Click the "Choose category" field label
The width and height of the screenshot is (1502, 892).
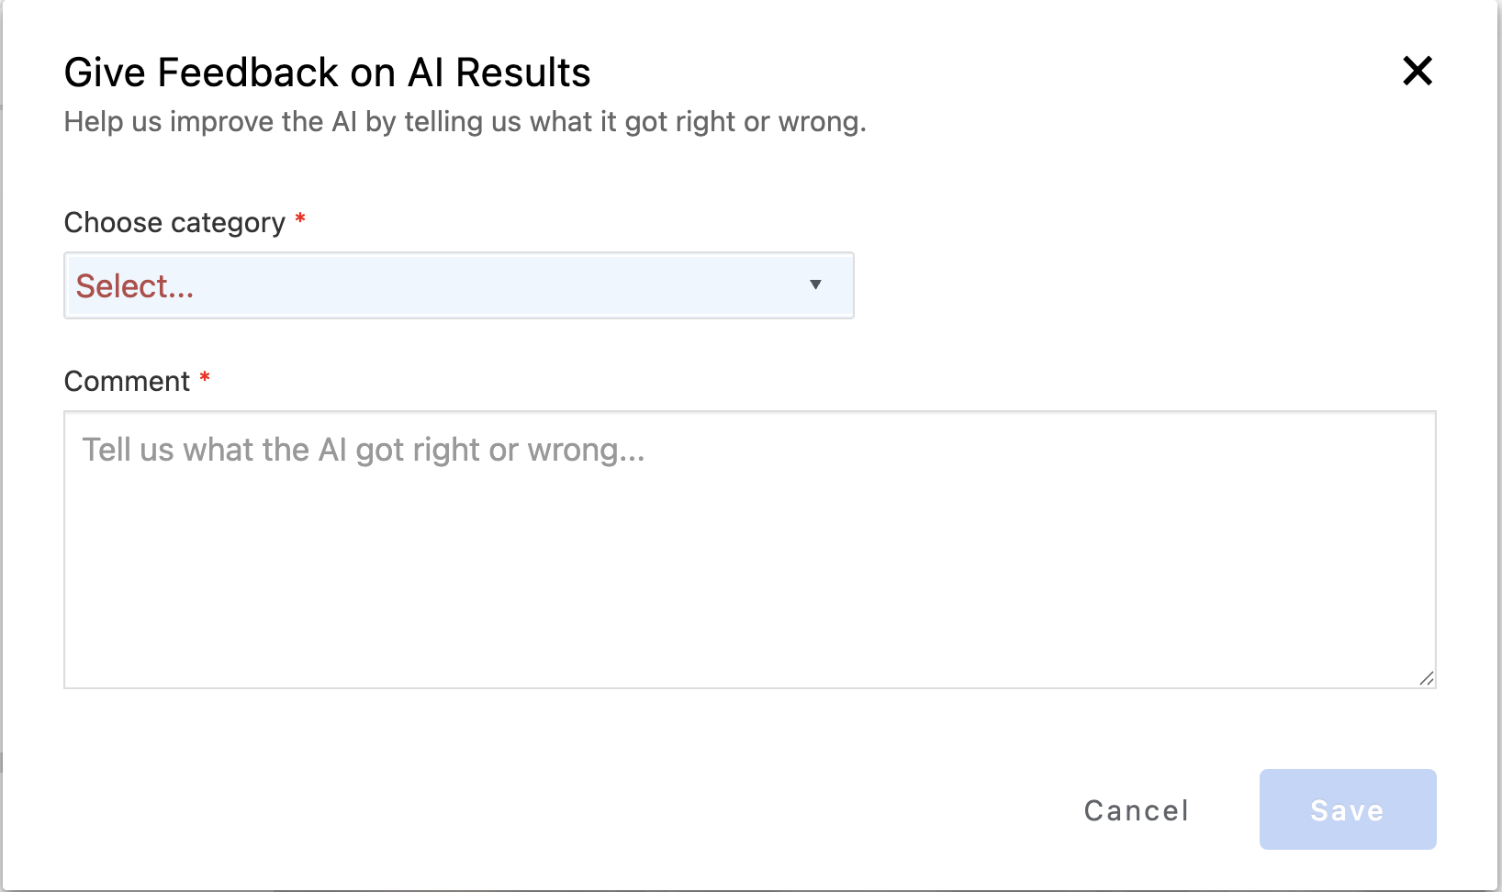tap(174, 223)
